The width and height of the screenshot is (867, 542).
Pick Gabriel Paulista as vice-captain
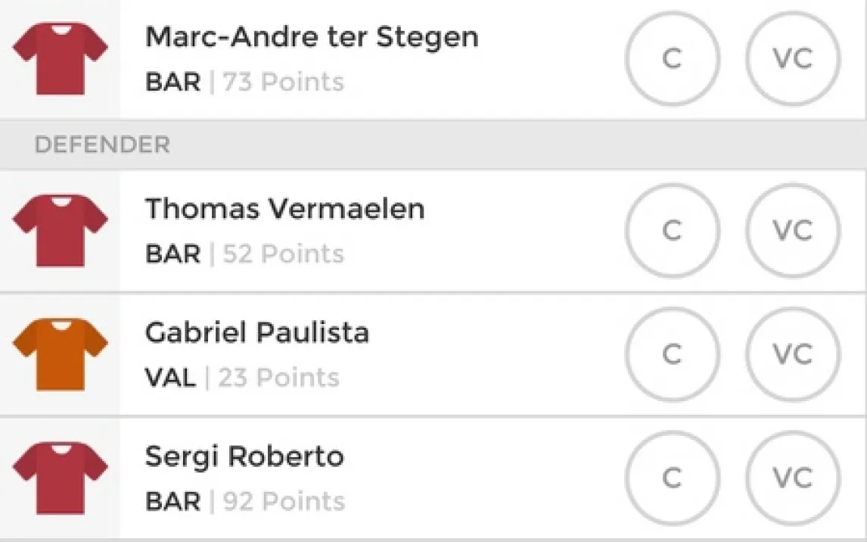(x=793, y=354)
